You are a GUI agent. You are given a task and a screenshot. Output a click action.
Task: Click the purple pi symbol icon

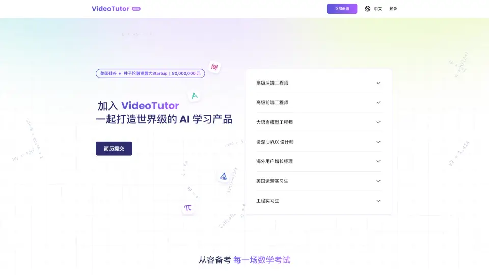187,208
